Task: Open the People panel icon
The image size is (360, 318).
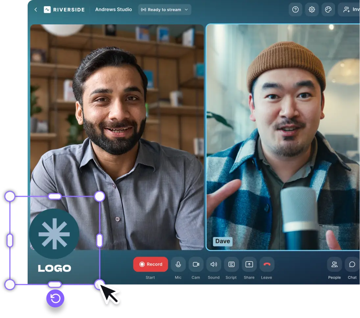Action: click(334, 264)
